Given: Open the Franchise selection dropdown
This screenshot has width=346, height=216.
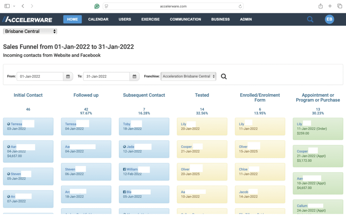Looking at the screenshot, I should (x=189, y=76).
